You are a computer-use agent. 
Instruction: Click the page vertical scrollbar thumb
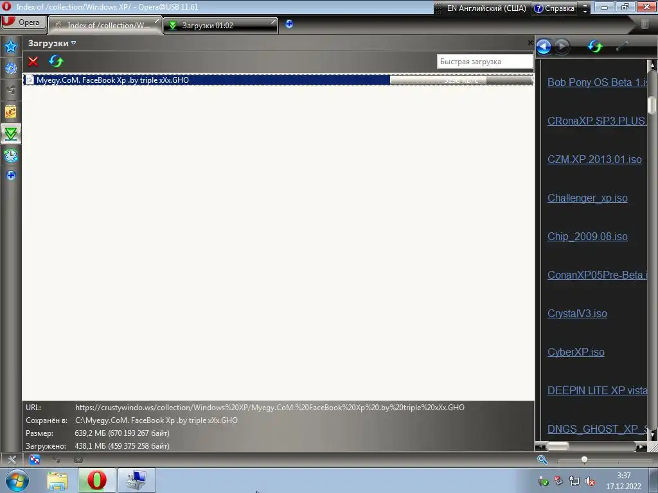point(652,105)
